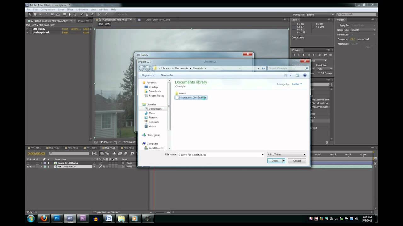Select the Type text tool

click(x=75, y=14)
